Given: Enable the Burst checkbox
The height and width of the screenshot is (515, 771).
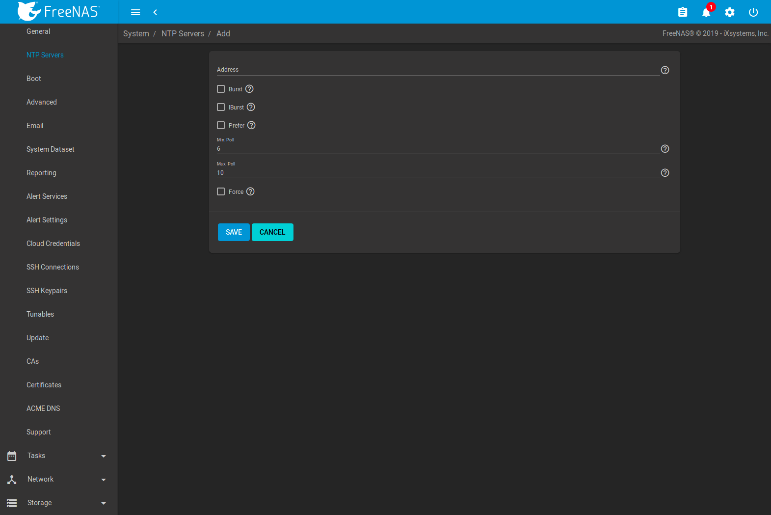Looking at the screenshot, I should (221, 89).
